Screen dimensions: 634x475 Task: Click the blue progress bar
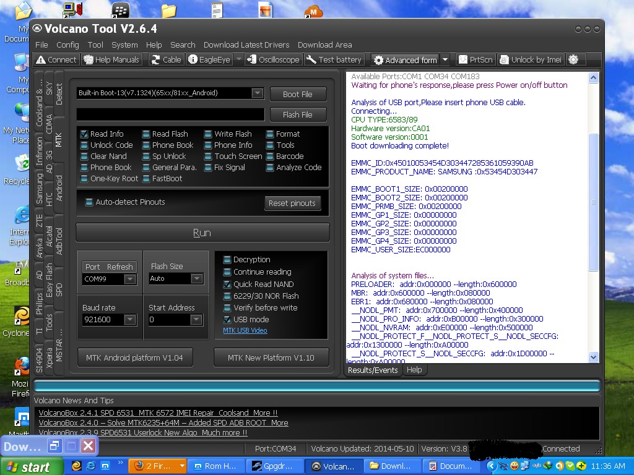click(x=317, y=386)
